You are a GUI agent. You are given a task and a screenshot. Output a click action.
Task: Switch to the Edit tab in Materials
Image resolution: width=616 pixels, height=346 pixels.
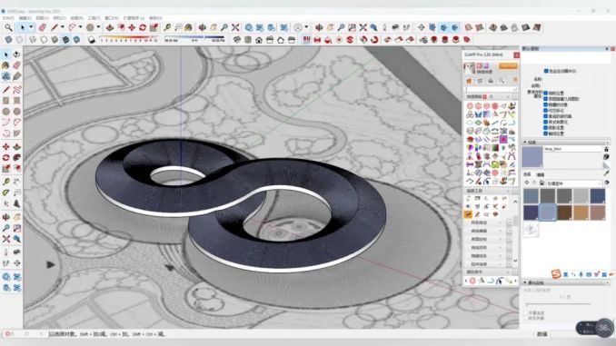tap(541, 174)
